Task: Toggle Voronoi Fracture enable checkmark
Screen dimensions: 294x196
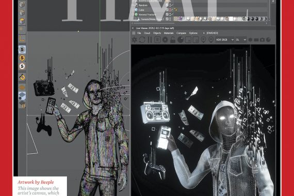Action: [x=172, y=14]
